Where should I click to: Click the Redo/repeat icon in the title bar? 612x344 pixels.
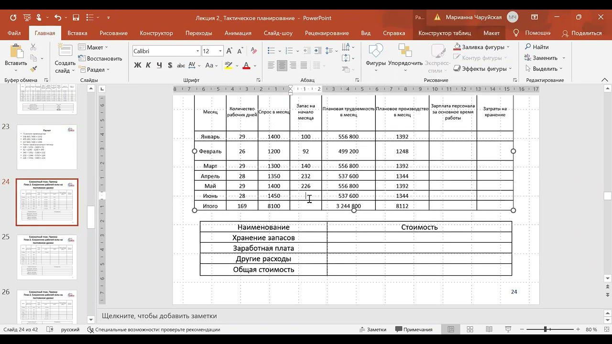[13, 18]
